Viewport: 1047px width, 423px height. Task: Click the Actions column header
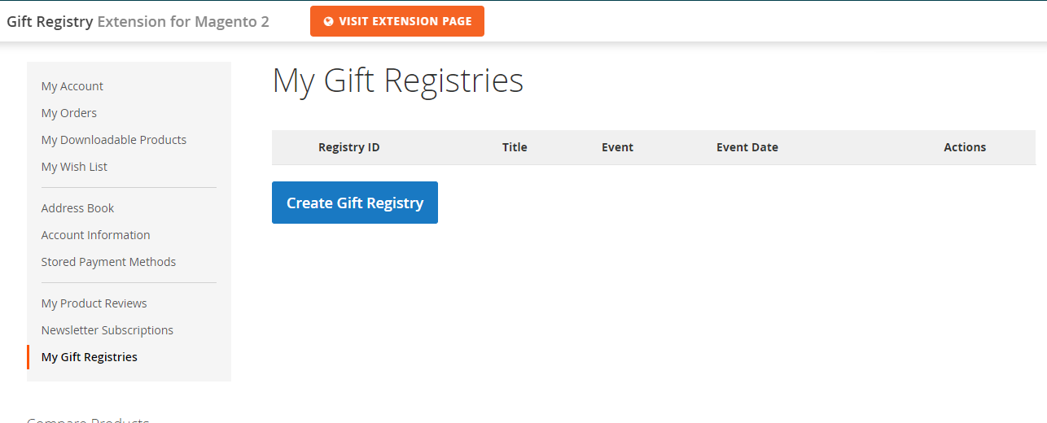(x=965, y=147)
